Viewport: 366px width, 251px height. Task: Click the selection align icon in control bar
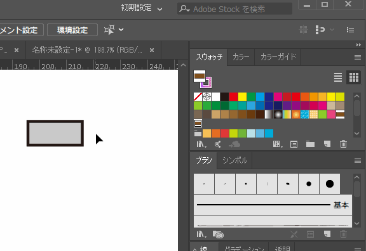(x=109, y=30)
